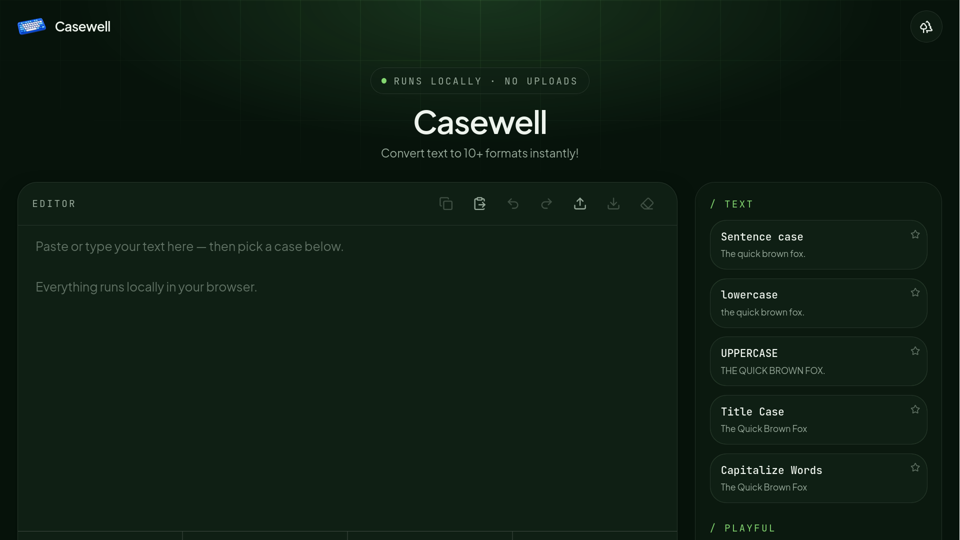The width and height of the screenshot is (960, 540).
Task: Open the tree theme button top right
Action: tap(926, 26)
